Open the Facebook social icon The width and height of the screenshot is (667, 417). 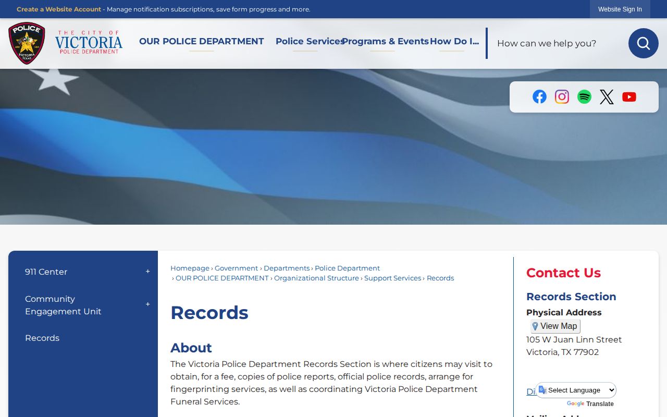[x=539, y=97]
